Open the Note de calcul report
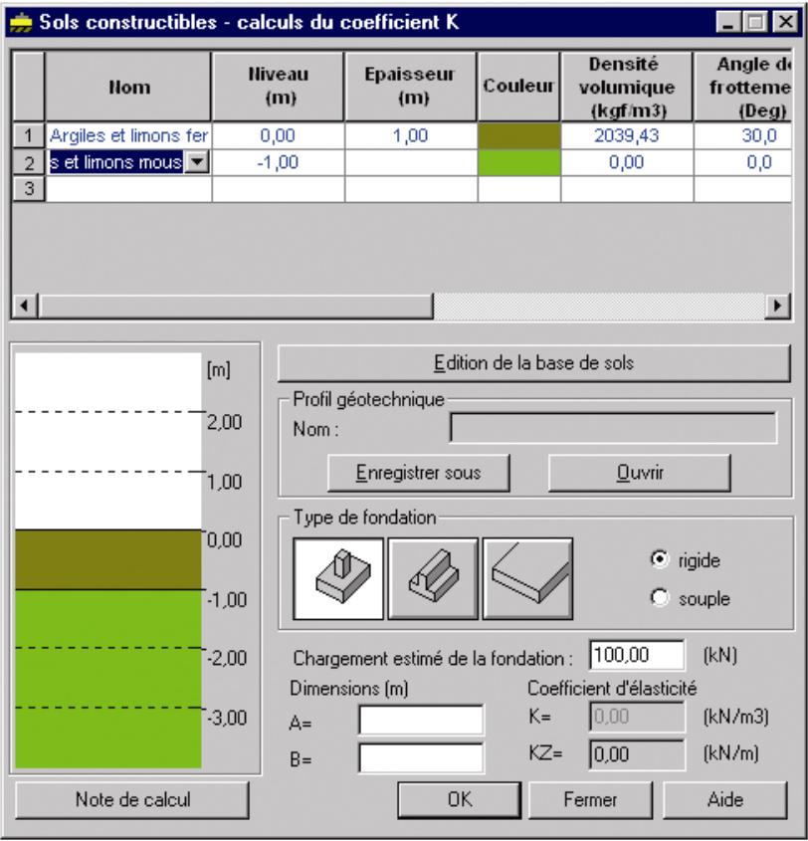Viewport: 808px width, 841px height. point(132,800)
